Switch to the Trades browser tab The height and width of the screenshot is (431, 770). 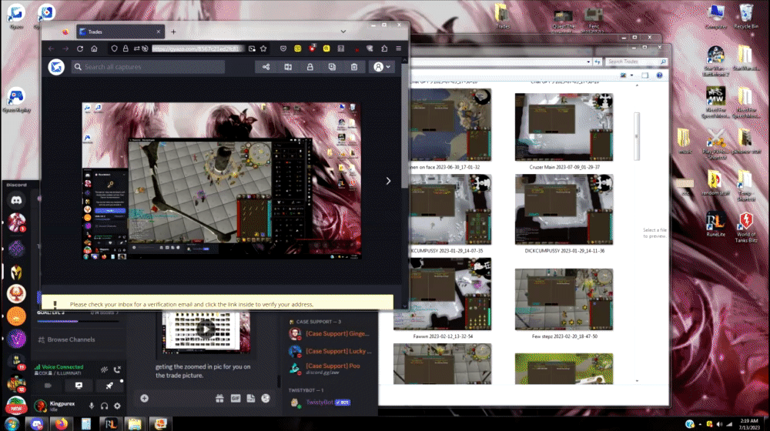point(120,32)
